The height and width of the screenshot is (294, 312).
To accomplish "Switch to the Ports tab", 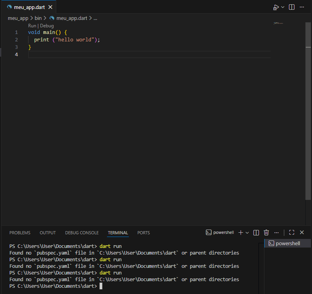I will (143, 233).
